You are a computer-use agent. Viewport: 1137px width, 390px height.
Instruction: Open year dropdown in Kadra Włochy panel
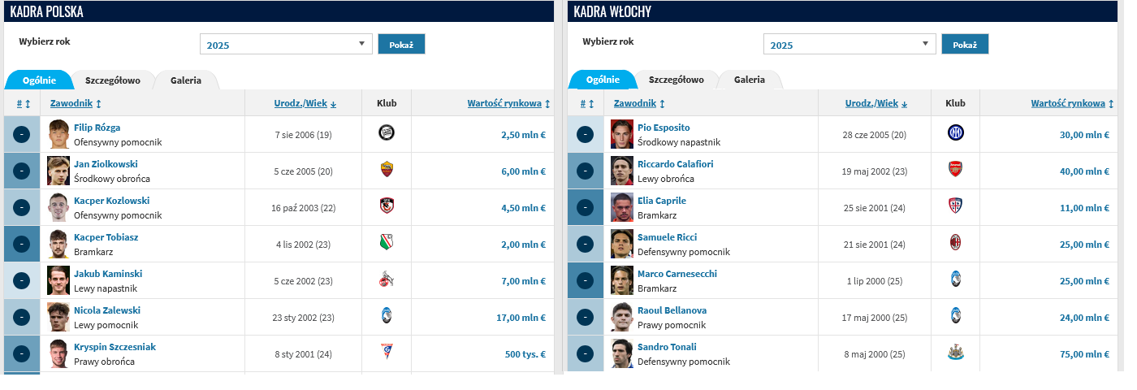point(850,45)
